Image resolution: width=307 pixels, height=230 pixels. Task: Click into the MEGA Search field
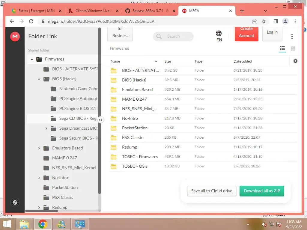click(173, 36)
